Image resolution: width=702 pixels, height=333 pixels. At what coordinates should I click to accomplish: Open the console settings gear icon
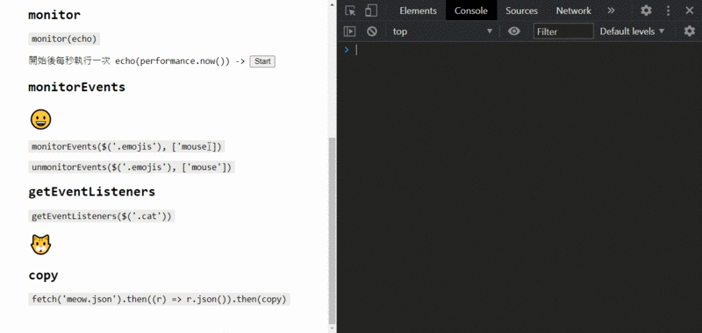point(690,32)
